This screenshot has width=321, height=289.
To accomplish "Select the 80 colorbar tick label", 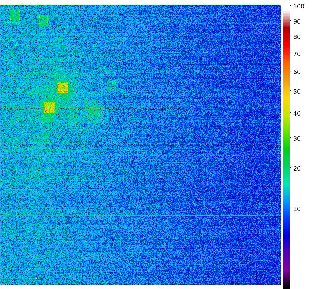I will point(297,37).
